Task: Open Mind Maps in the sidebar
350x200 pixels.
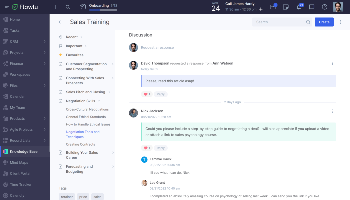Action: point(25,162)
